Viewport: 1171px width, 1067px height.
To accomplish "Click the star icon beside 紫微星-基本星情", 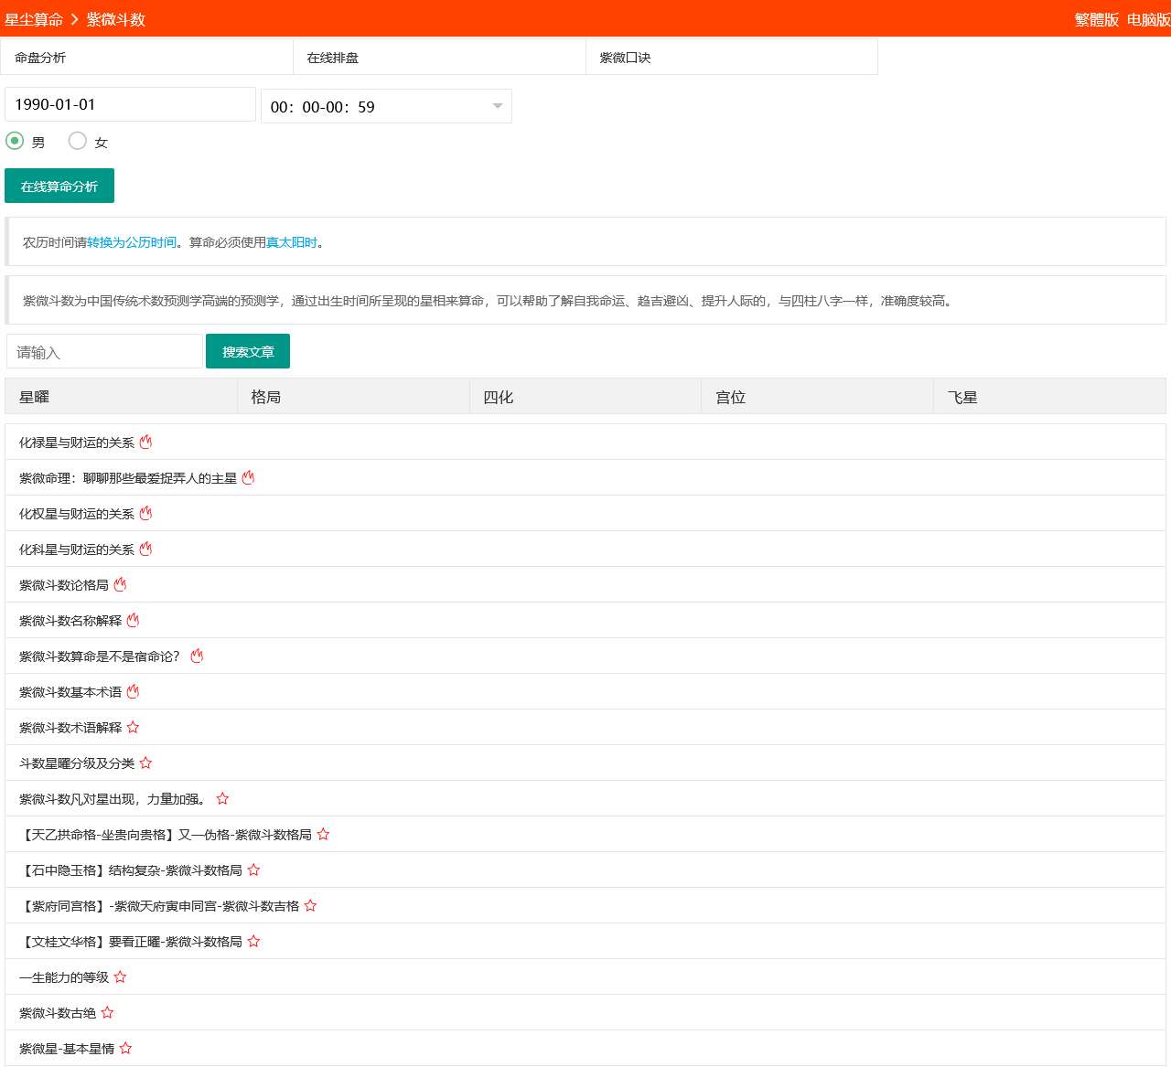I will click(126, 1048).
